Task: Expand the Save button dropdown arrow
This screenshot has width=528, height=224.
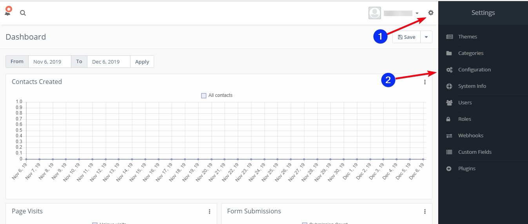Action: click(426, 37)
